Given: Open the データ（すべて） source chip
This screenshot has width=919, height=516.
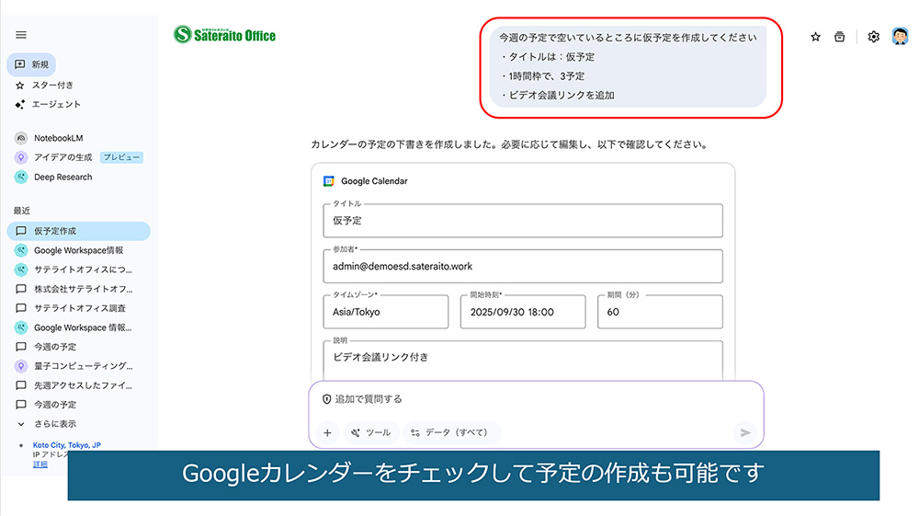Looking at the screenshot, I should pos(450,432).
